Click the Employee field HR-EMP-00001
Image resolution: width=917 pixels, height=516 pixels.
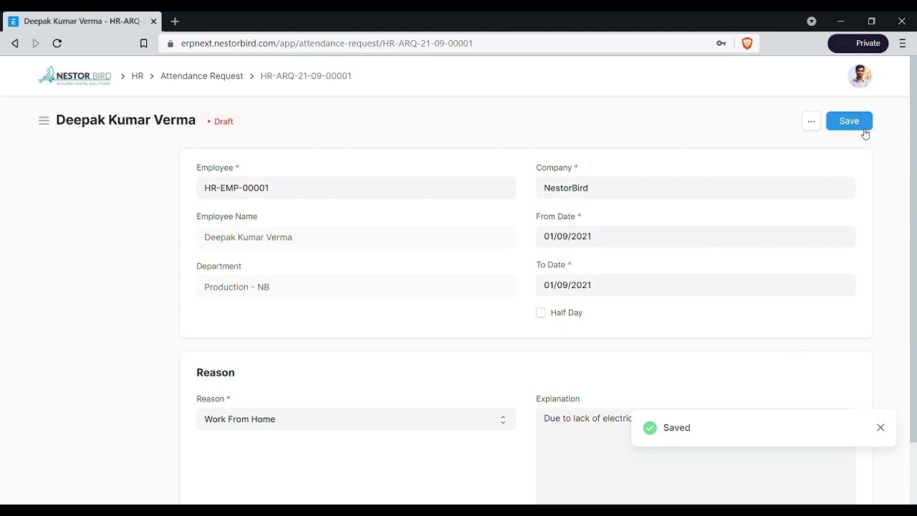click(x=356, y=188)
